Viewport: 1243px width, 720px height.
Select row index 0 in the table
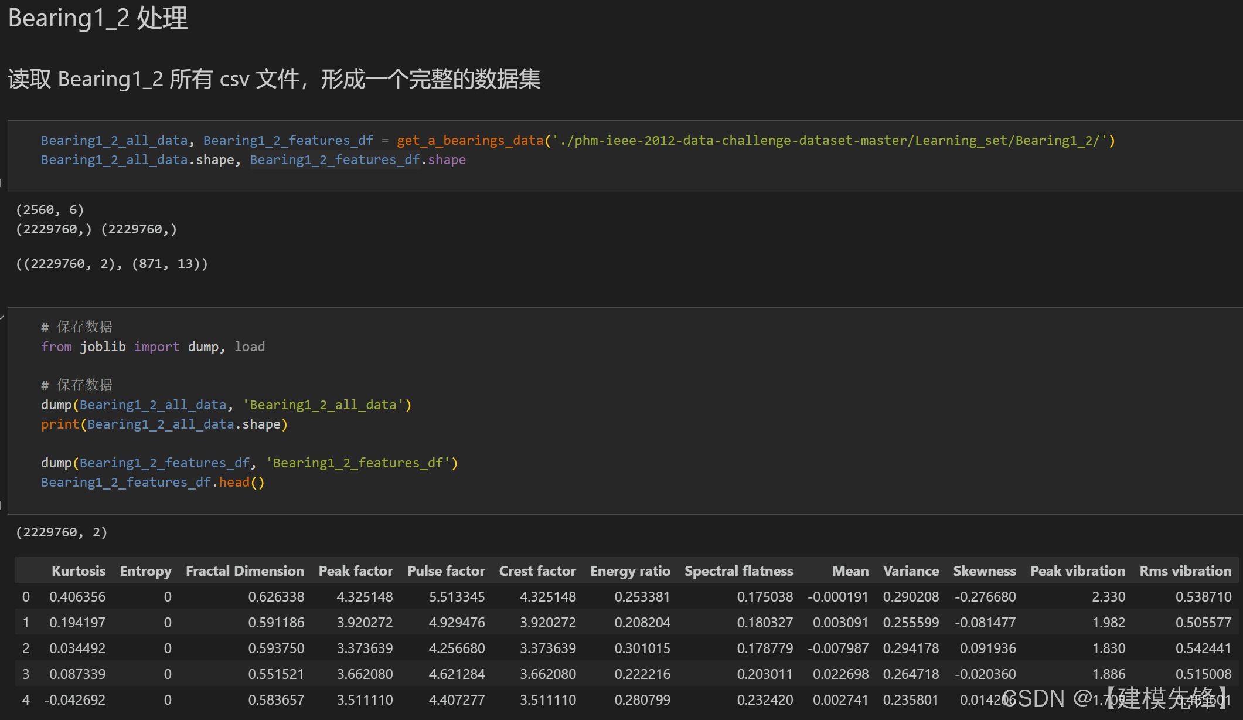click(x=25, y=596)
